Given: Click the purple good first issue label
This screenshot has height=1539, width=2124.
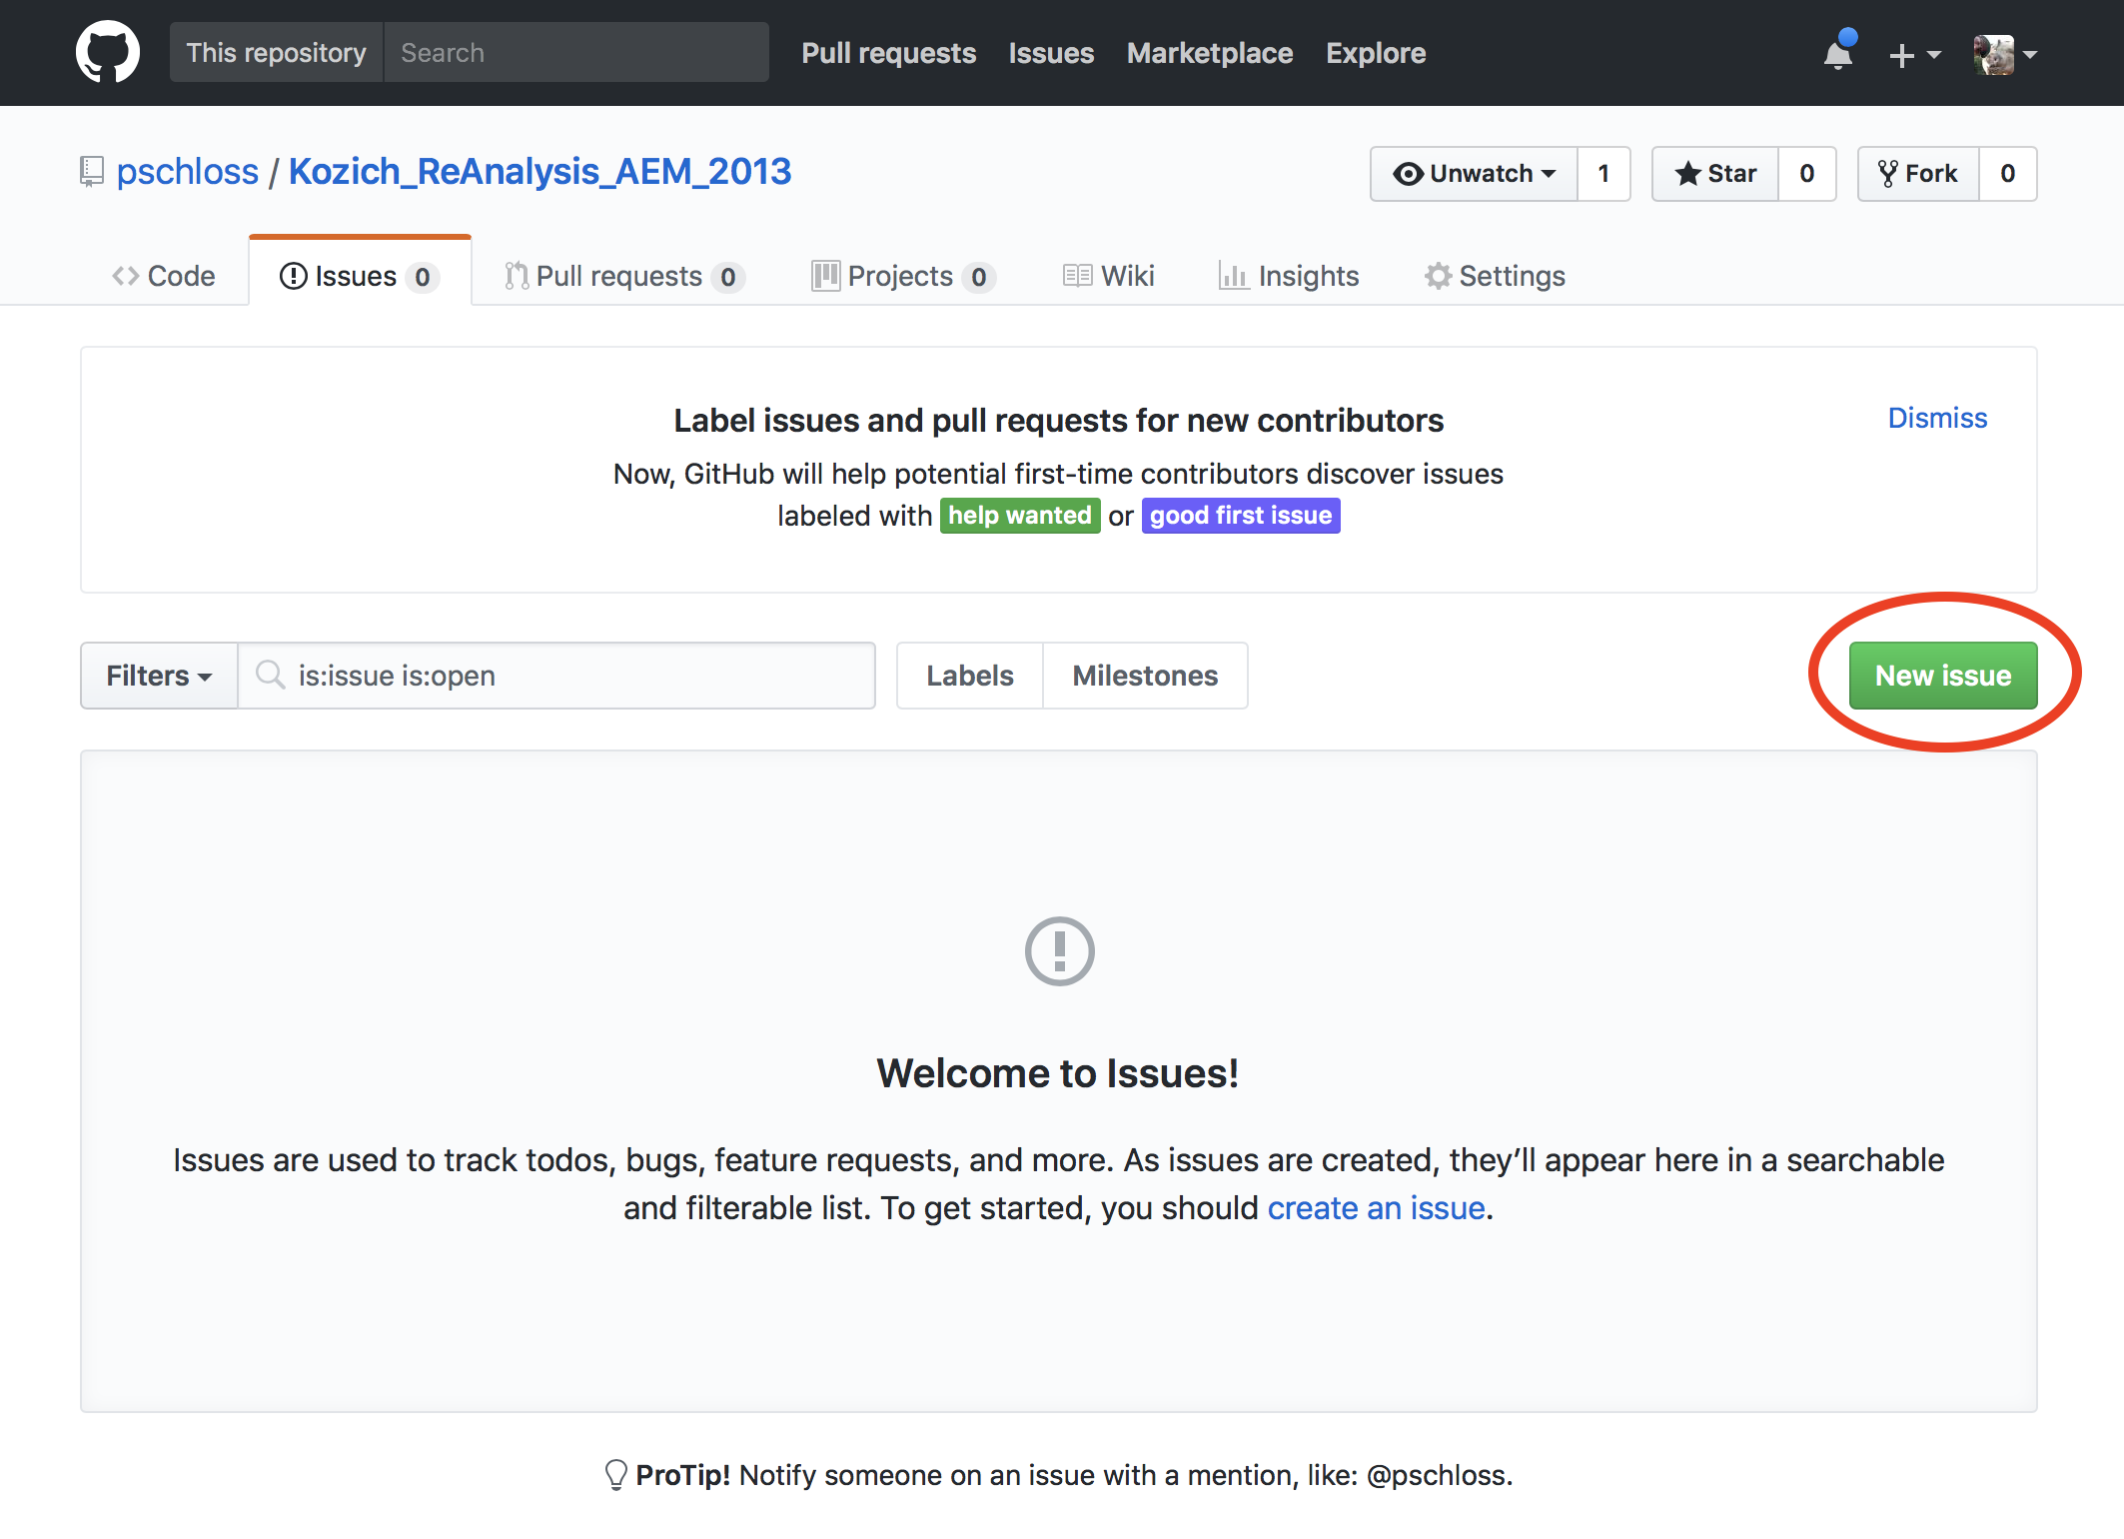Looking at the screenshot, I should 1241,516.
